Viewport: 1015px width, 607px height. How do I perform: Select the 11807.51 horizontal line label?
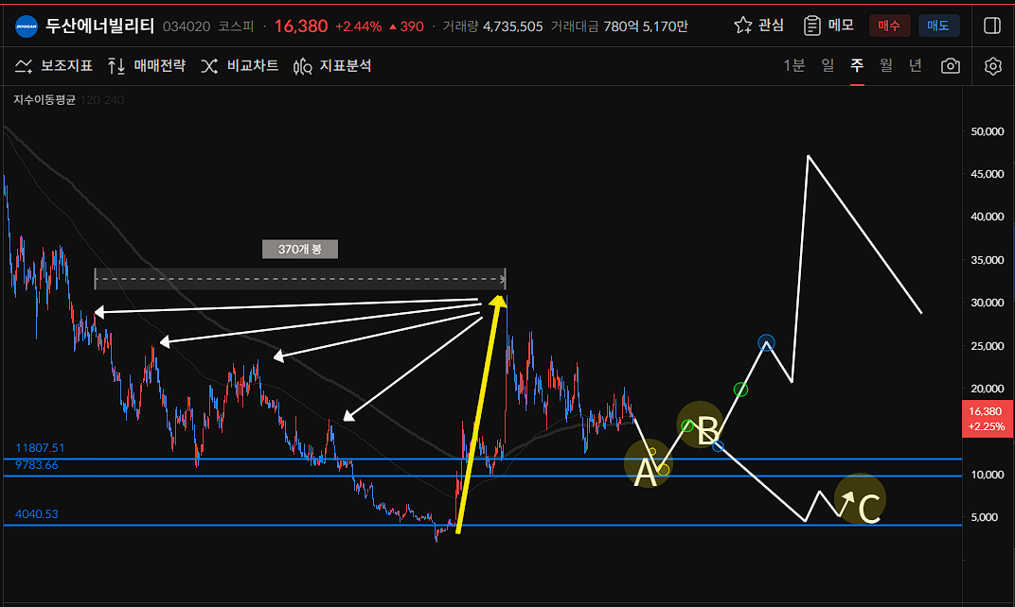pos(40,448)
